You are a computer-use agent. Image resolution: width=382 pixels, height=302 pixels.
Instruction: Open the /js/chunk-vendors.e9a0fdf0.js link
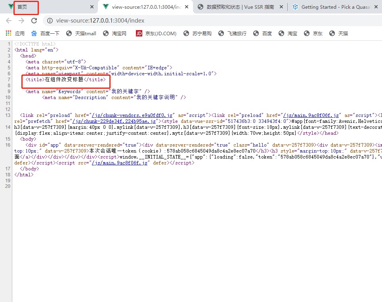(132, 115)
